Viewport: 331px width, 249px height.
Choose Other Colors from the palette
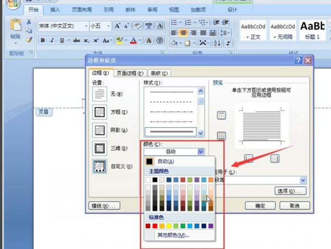179,235
